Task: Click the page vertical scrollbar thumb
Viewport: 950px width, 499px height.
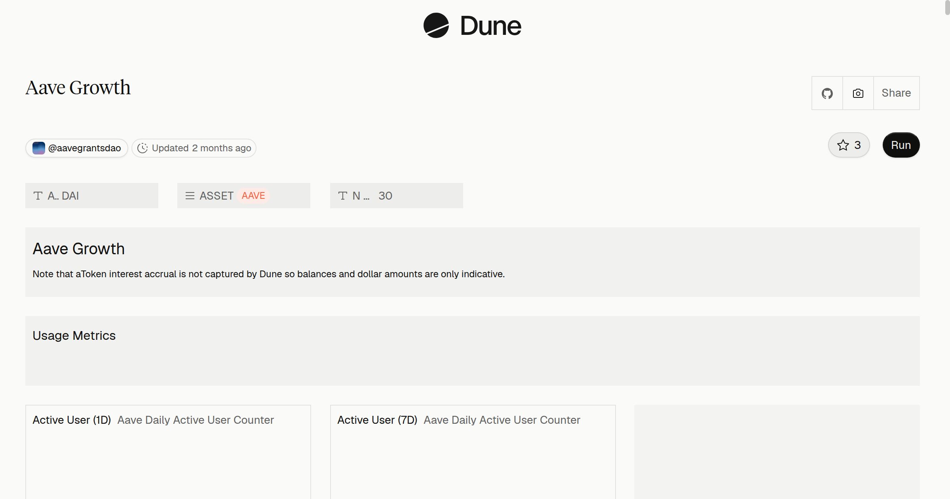Action: pyautogui.click(x=947, y=8)
